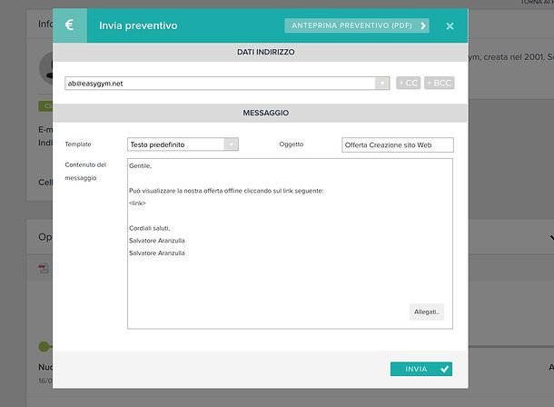Click inside the message content text area
The width and height of the screenshot is (554, 407).
pyautogui.click(x=290, y=243)
